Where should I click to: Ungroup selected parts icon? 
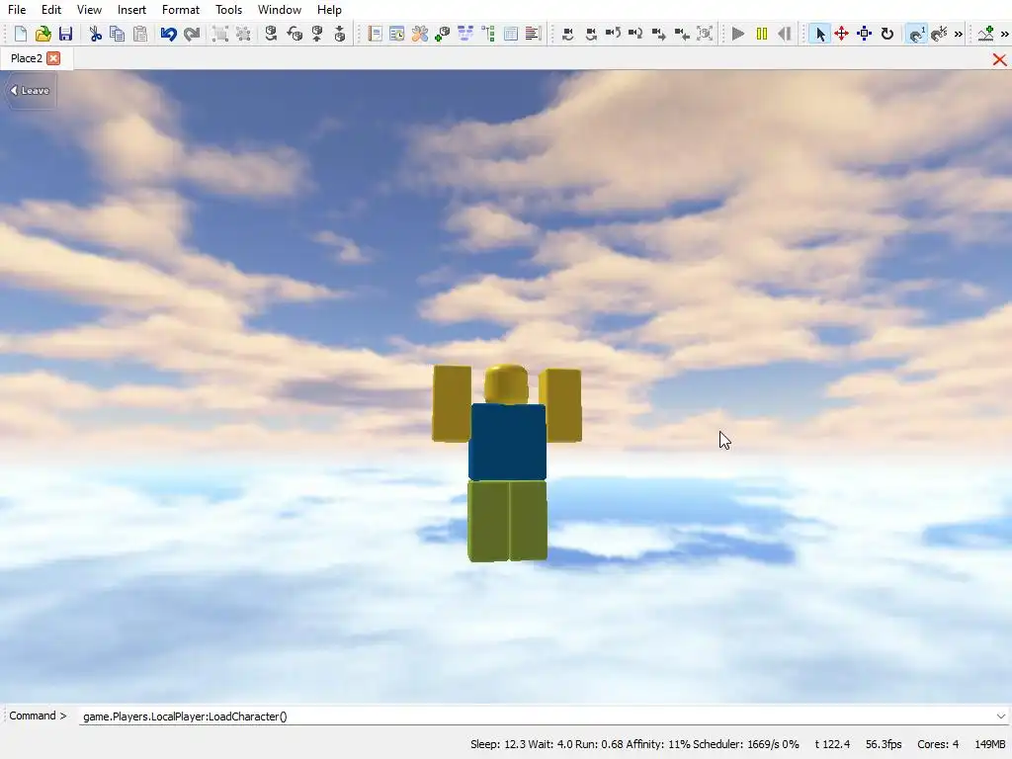pos(243,35)
